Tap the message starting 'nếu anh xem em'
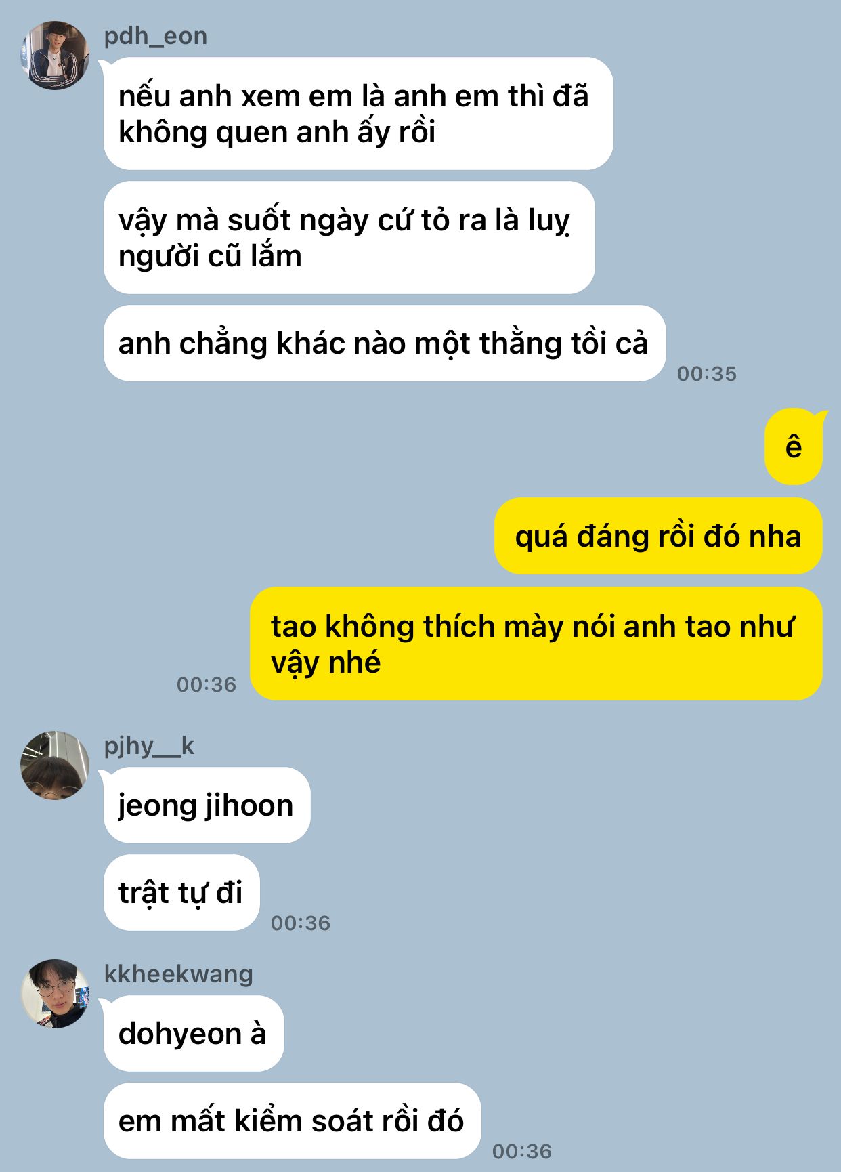This screenshot has width=841, height=1172. pyautogui.click(x=358, y=114)
